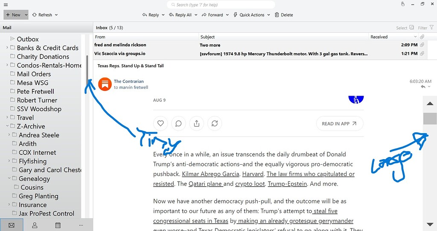The image size is (437, 231).
Task: Click the attachment column header icon
Action: point(422,37)
